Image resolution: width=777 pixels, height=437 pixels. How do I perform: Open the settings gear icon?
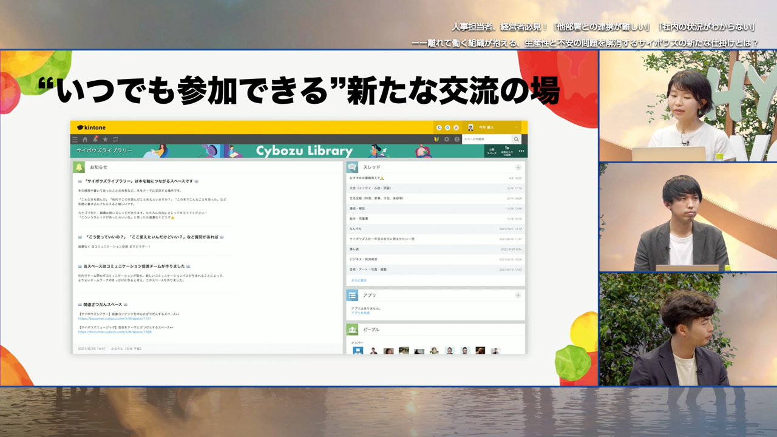[x=447, y=140]
